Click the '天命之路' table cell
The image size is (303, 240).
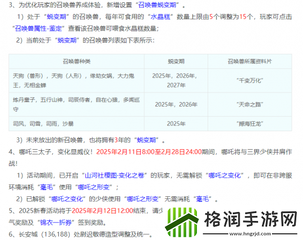(250, 104)
